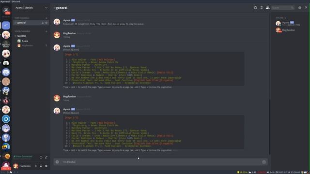Open the white Discord logo server
This screenshot has height=174, width=310.
click(x=6, y=63)
